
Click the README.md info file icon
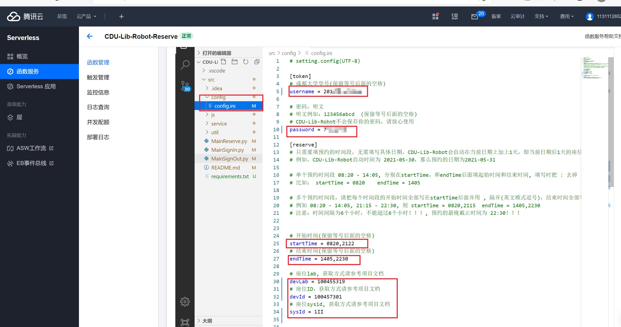click(x=206, y=167)
